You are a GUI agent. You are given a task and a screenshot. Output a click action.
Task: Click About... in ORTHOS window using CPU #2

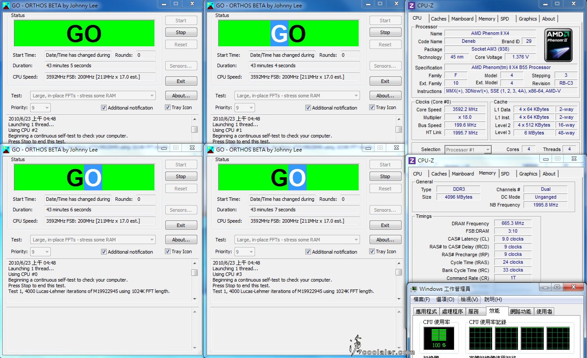point(181,96)
